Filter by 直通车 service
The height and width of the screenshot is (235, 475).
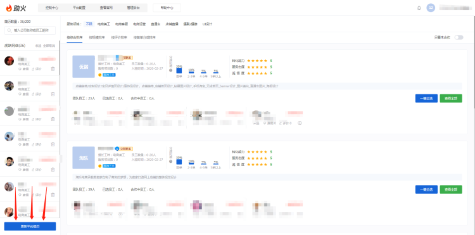pyautogui.click(x=155, y=24)
